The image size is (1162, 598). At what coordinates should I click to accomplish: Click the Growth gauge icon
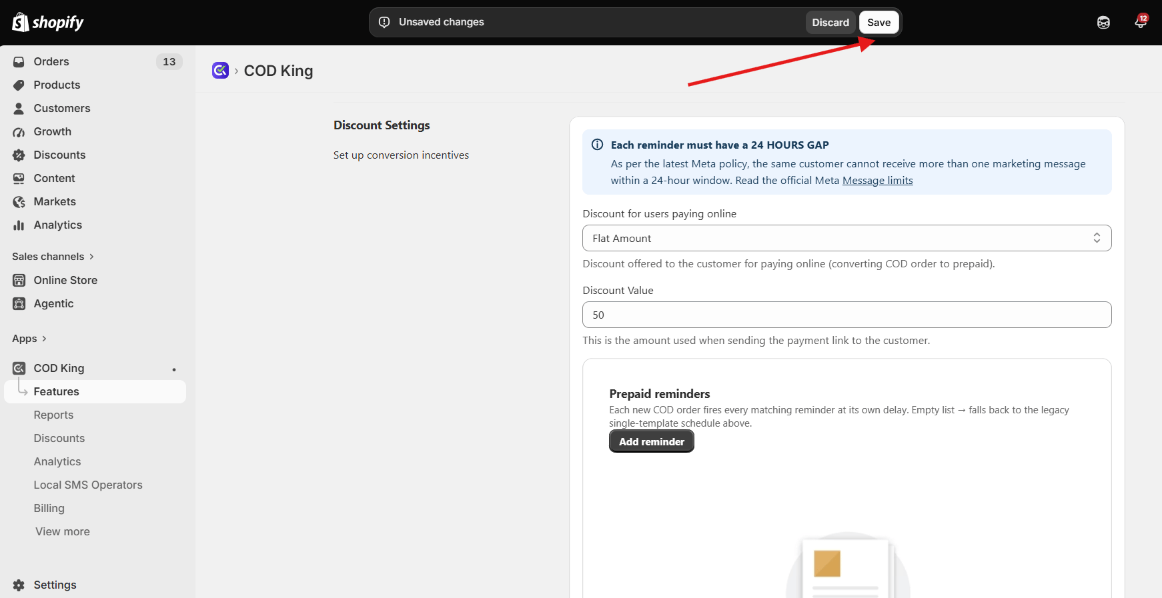19,132
